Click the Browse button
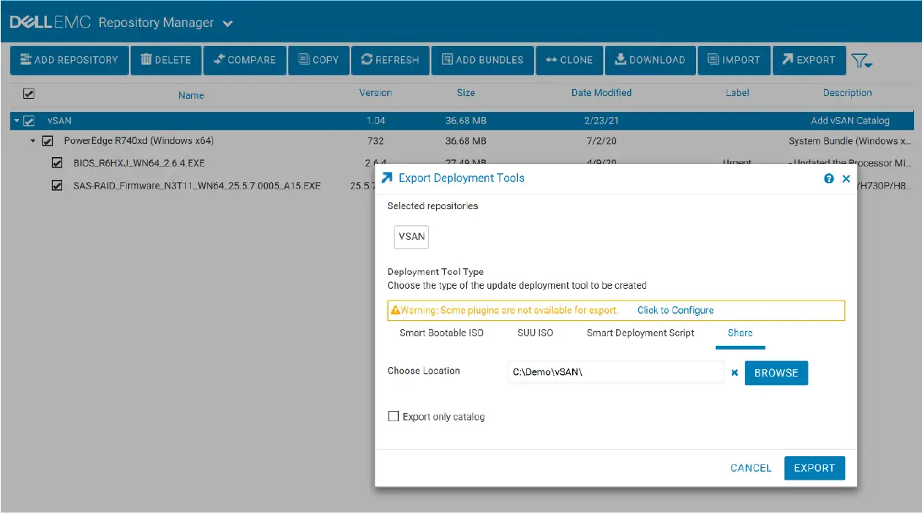 click(x=776, y=373)
